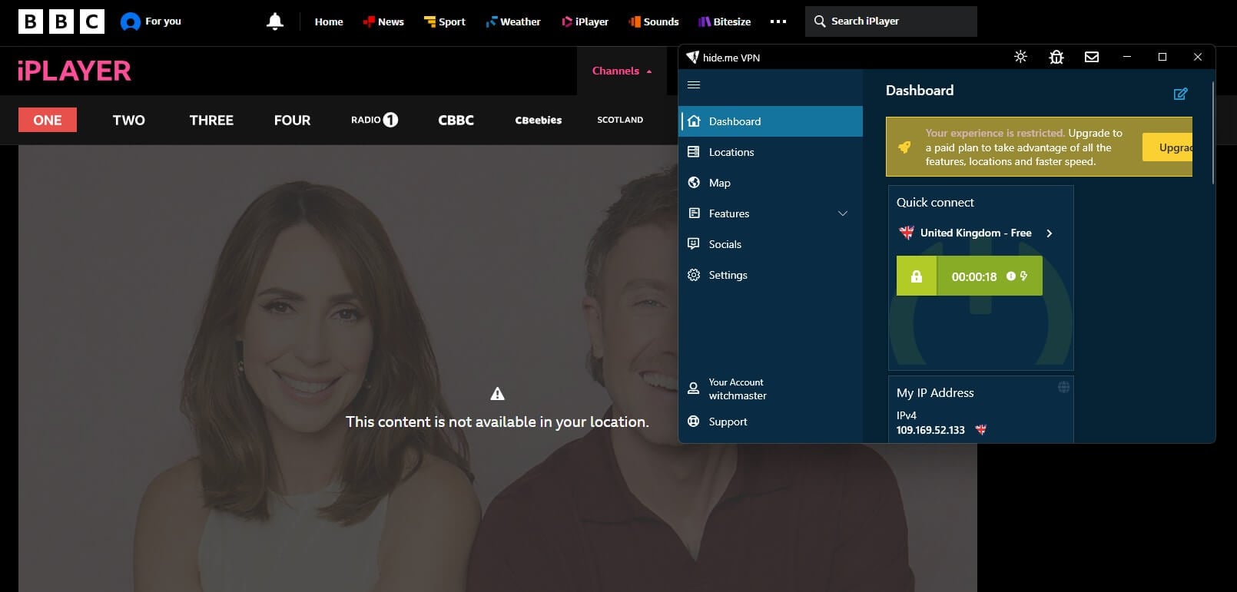This screenshot has width=1237, height=592.
Task: Open Settings in VPN sidebar
Action: (771, 275)
